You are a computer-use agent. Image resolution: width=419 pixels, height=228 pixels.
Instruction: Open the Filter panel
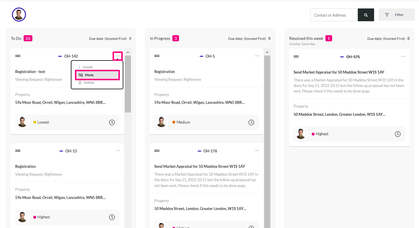[x=397, y=15]
